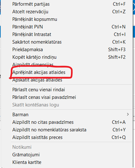Choose Pārlasīt cenas visai pavadzīmei
The image size is (135, 168).
coord(72,97)
